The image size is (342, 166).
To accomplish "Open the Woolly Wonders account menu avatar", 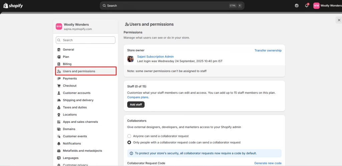I will coord(316,6).
